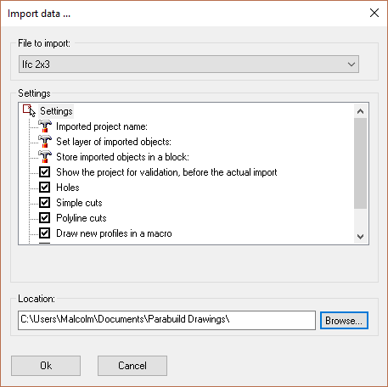Click the hammer icon beside Store imported objects in a block
Viewport: 388px width, 387px height.
click(45, 157)
